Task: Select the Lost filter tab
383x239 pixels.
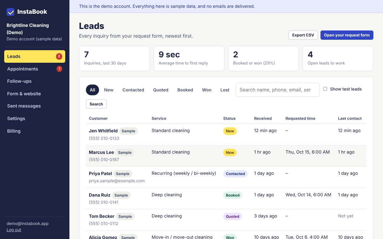Action: pos(225,90)
